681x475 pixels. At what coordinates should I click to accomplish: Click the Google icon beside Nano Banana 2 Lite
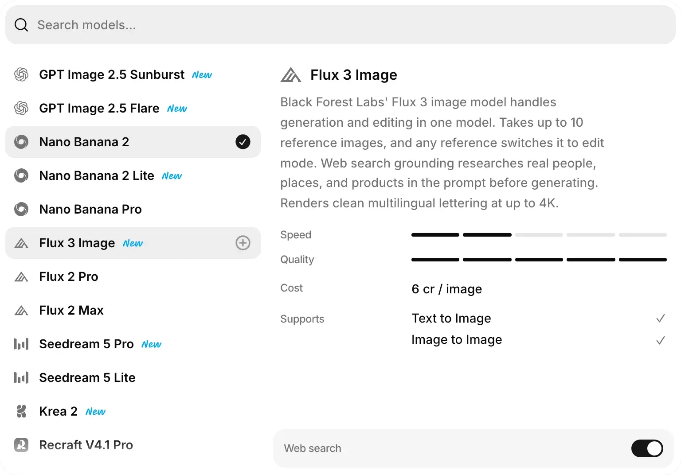point(21,175)
